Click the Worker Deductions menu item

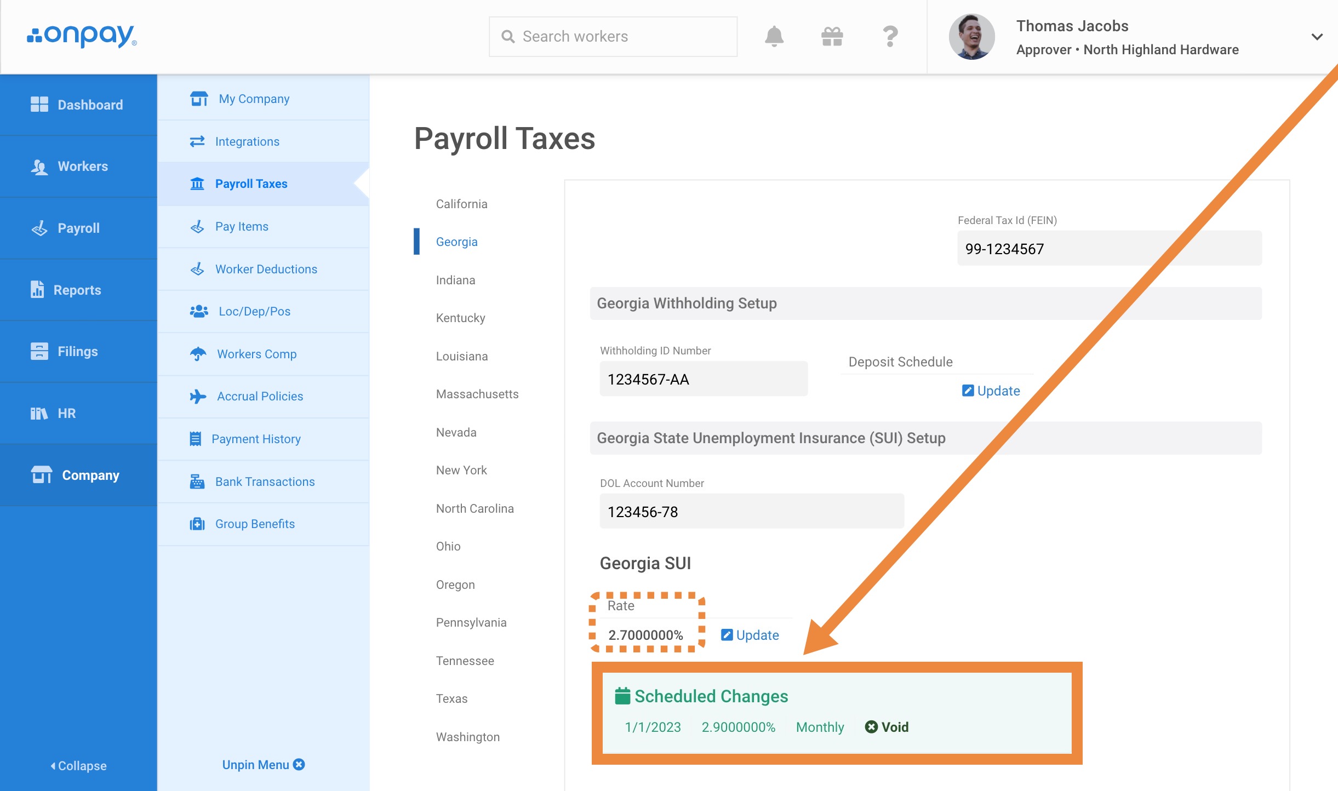[x=265, y=268]
